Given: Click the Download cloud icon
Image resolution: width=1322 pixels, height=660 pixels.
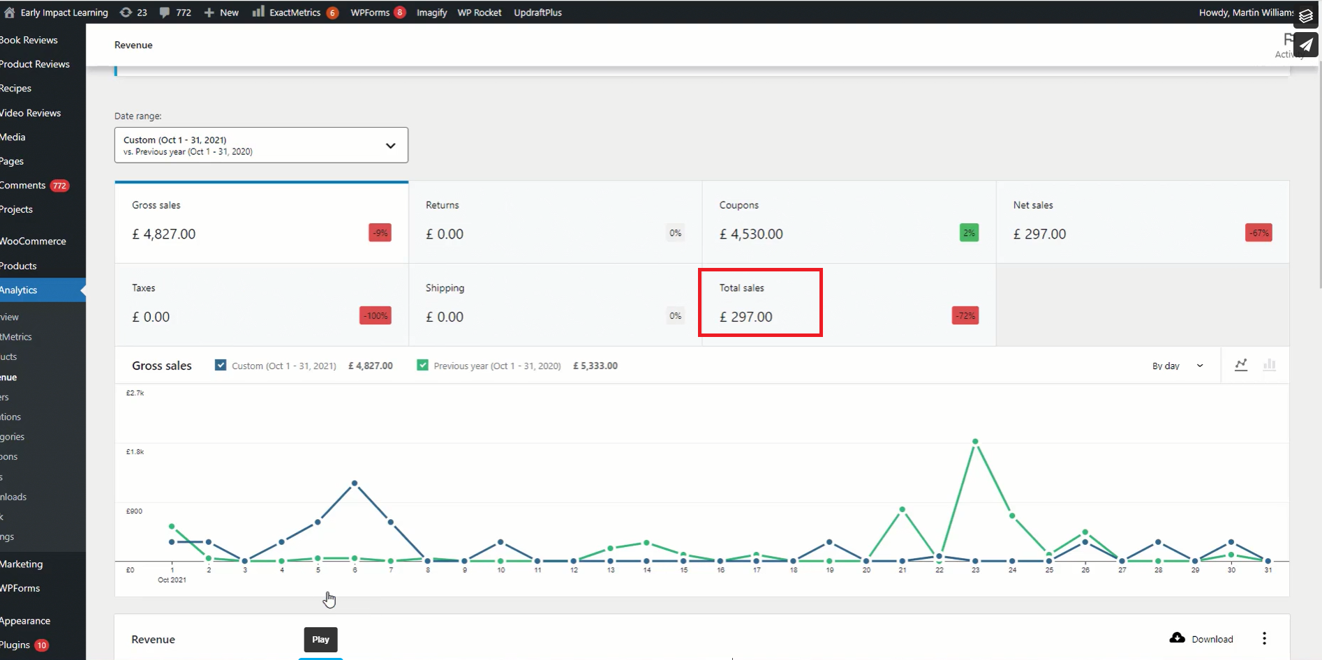Looking at the screenshot, I should click(x=1178, y=638).
